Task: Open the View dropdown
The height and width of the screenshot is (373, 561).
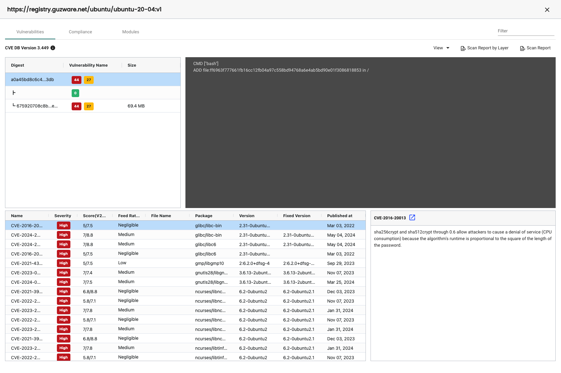Action: [x=441, y=48]
